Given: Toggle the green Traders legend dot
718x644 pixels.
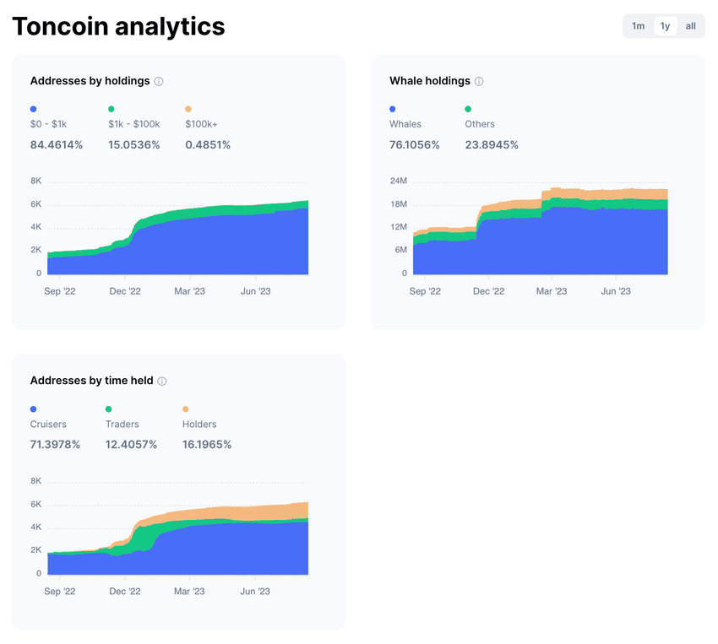Looking at the screenshot, I should [x=108, y=409].
